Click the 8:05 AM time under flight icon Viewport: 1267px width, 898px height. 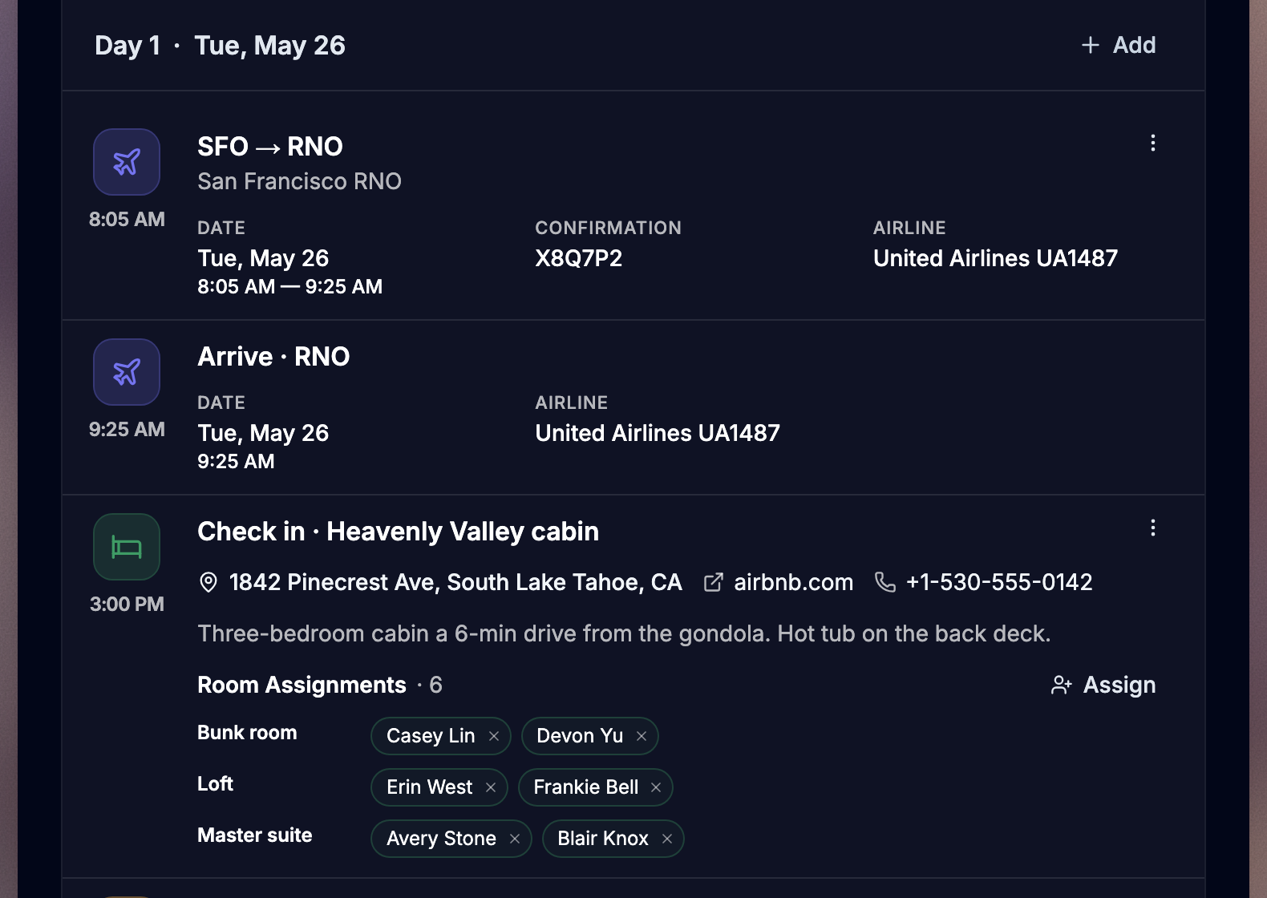tap(127, 220)
